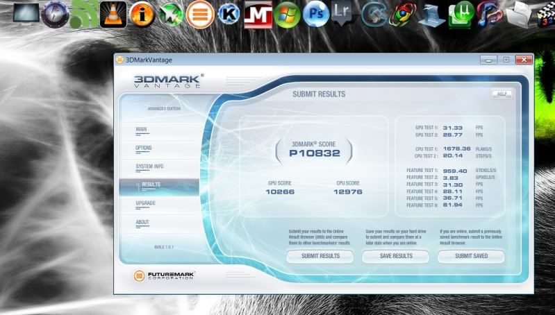Image resolution: width=555 pixels, height=315 pixels.
Task: Click the BUILD 1.0.1 version text
Action: [x=164, y=247]
